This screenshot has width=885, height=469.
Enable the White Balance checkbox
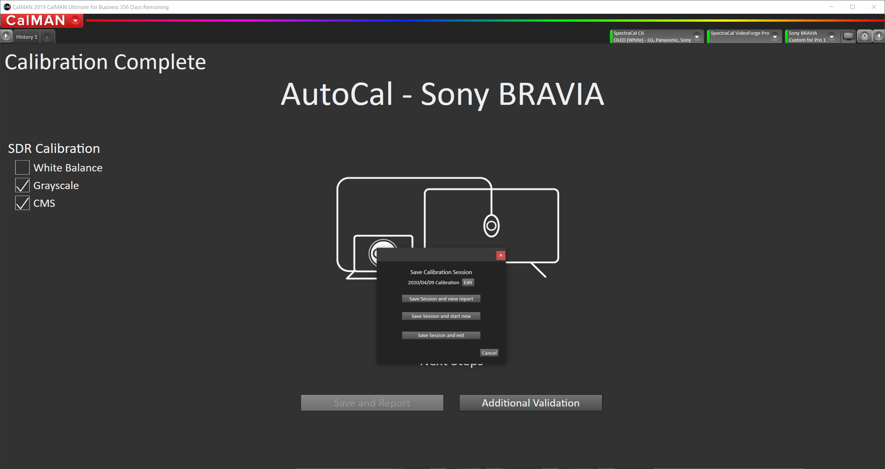(22, 167)
